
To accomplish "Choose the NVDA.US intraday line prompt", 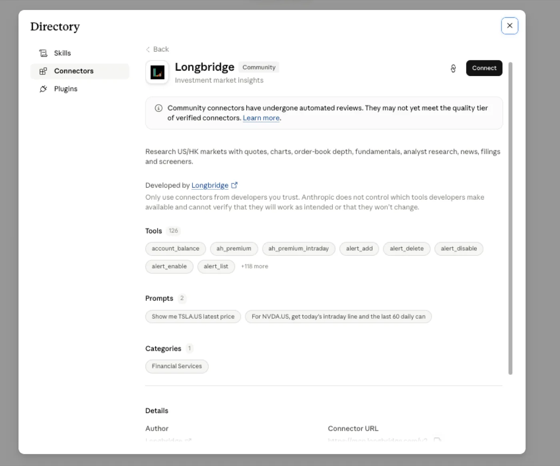I will tap(338, 317).
